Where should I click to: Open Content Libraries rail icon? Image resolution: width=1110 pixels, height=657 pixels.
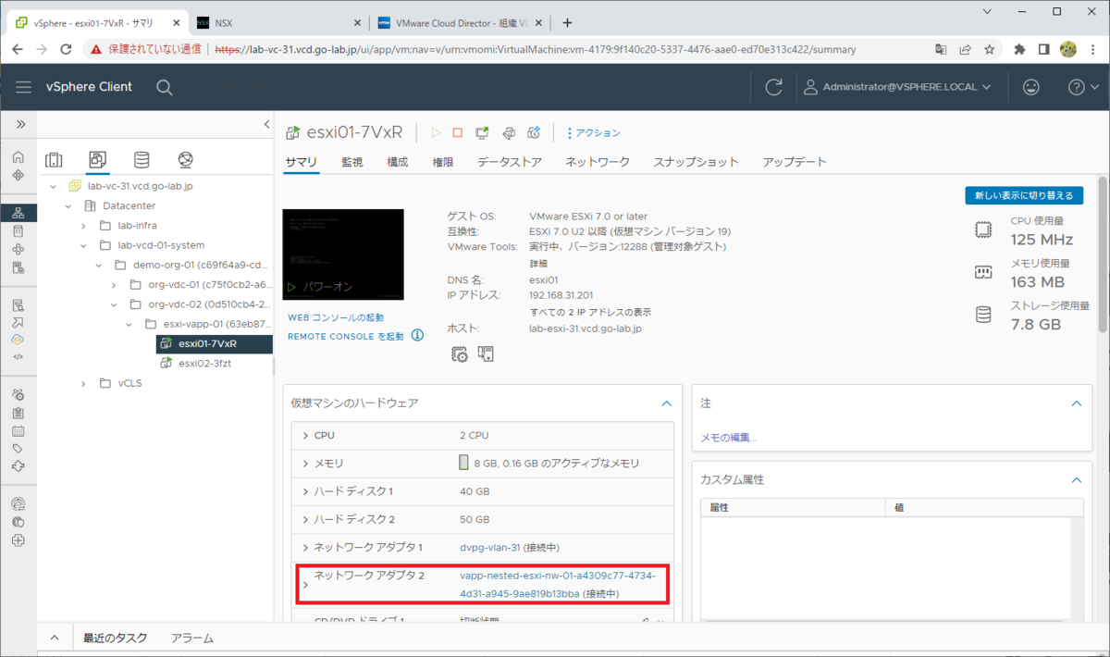[18, 231]
